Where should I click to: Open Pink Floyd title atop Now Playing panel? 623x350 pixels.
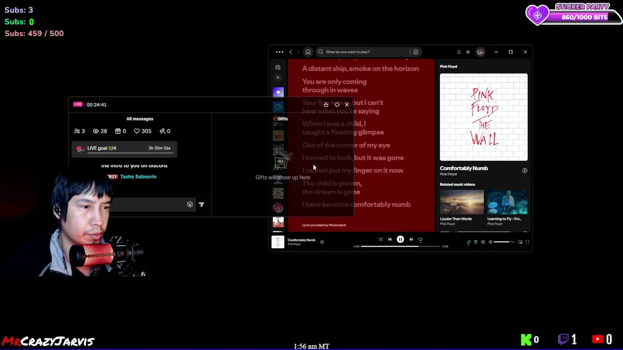448,67
